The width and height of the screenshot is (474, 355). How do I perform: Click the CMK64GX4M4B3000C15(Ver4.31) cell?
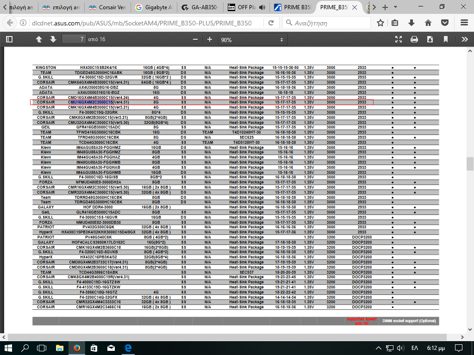click(x=98, y=82)
